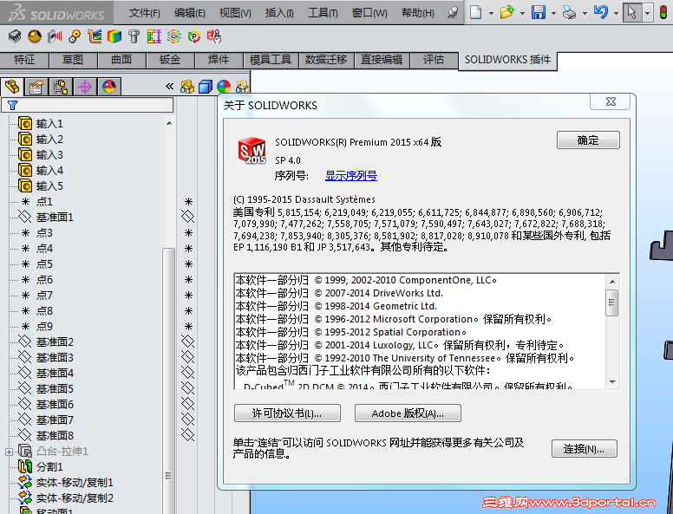Click the Undo arrow icon
The height and width of the screenshot is (514, 673).
point(601,12)
